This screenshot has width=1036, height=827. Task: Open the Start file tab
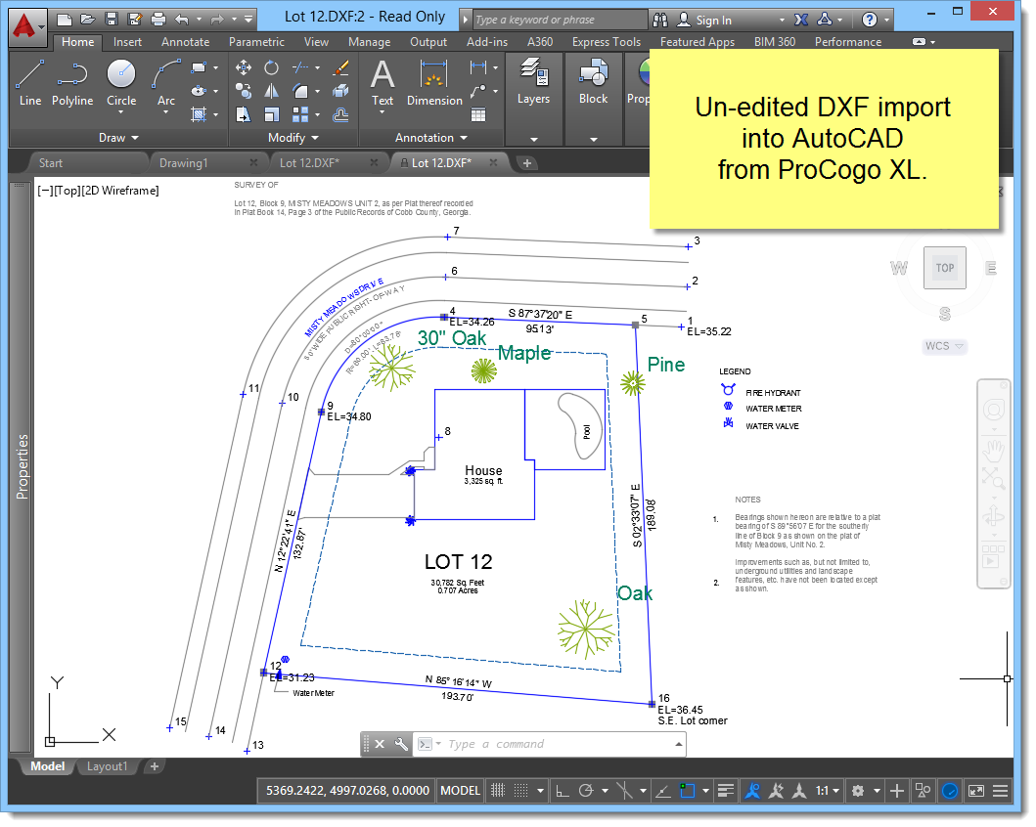(x=51, y=163)
